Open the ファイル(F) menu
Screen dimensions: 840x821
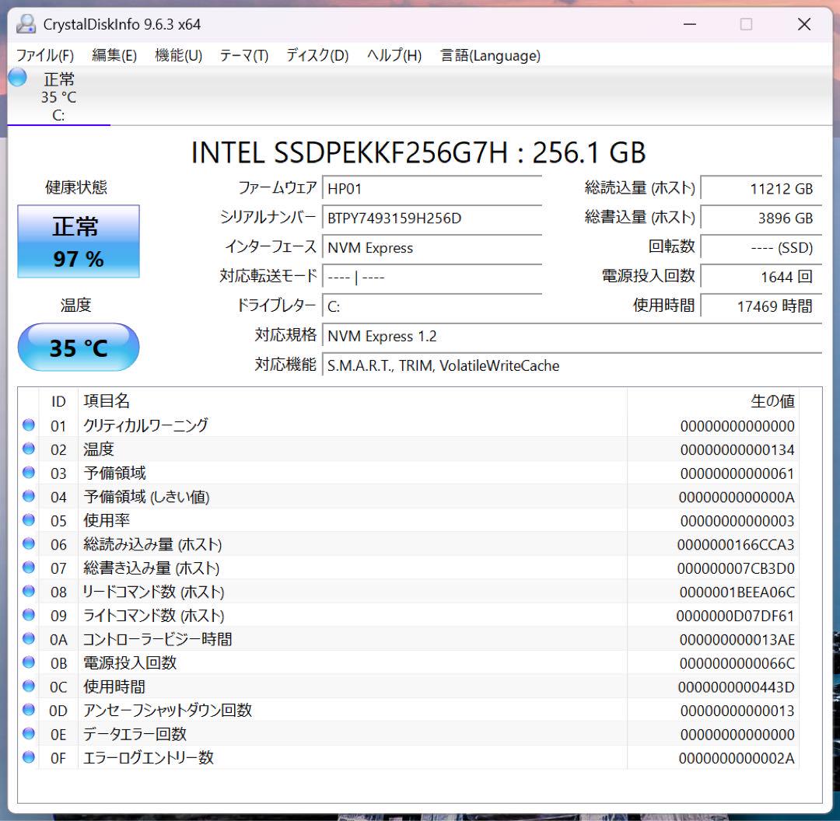tap(45, 55)
